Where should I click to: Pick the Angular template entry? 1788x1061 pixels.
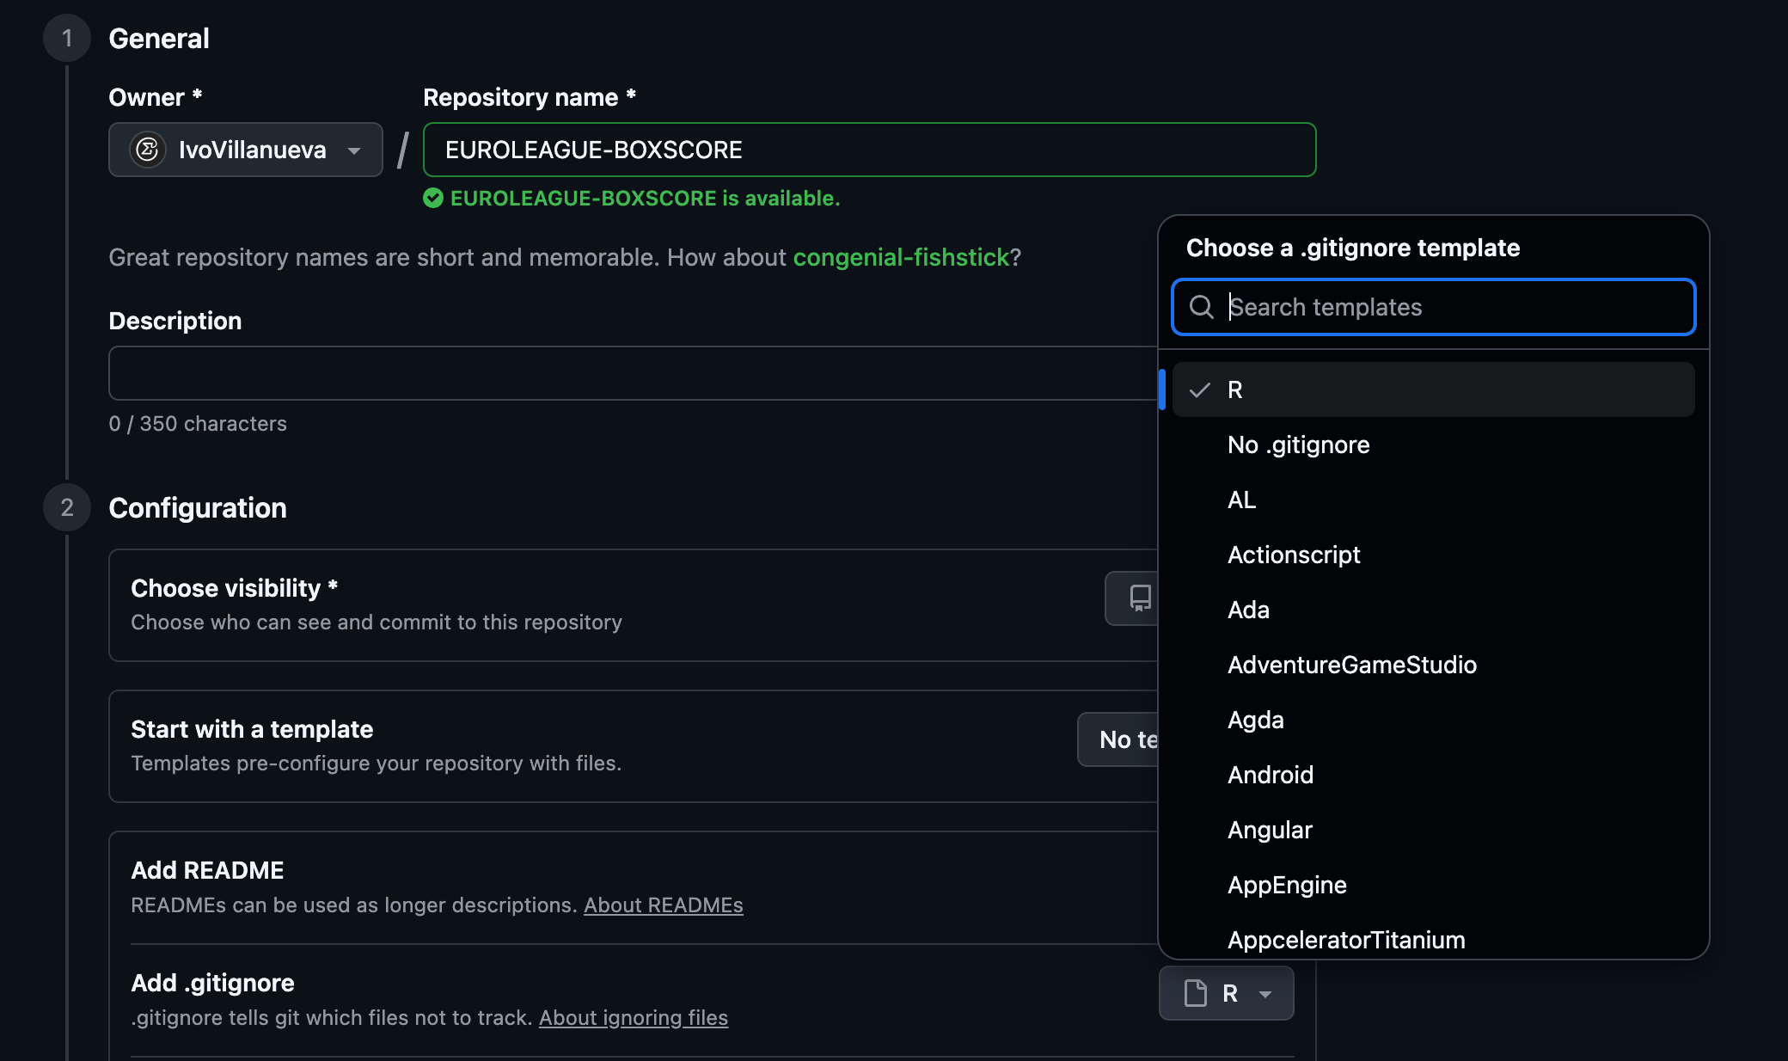point(1269,831)
